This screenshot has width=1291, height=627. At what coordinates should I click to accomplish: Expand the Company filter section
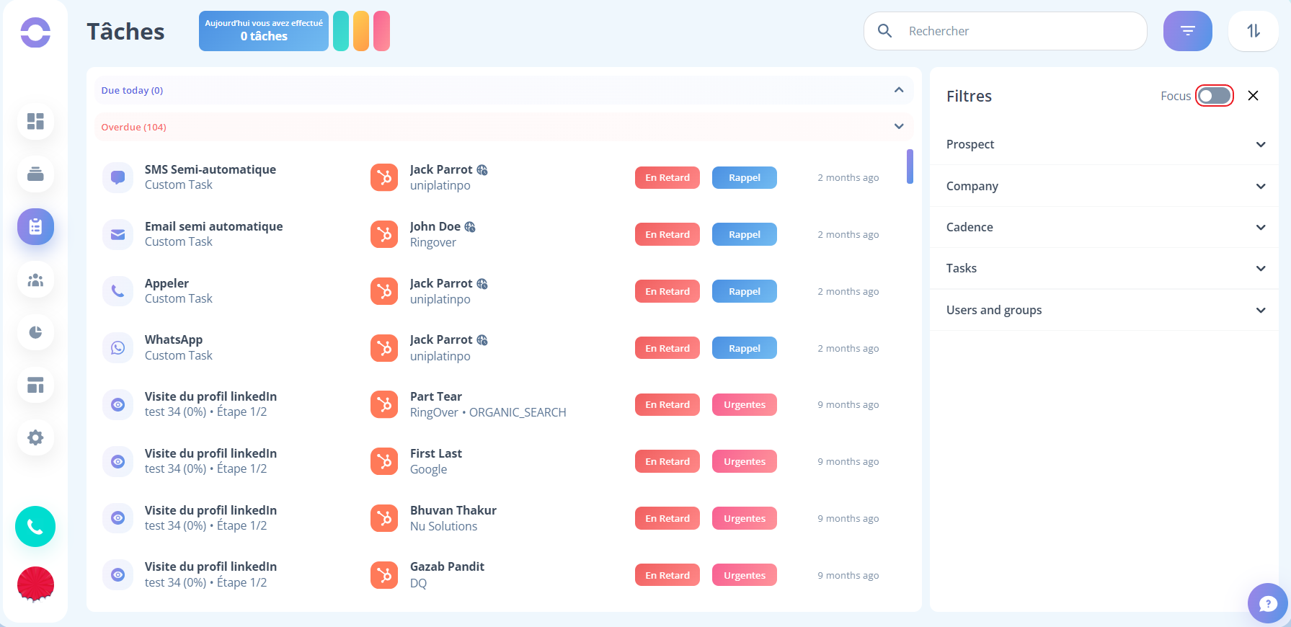[1105, 186]
